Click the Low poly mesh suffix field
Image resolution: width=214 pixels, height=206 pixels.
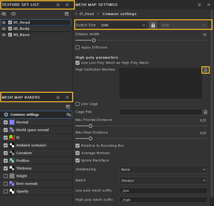pos(163,191)
